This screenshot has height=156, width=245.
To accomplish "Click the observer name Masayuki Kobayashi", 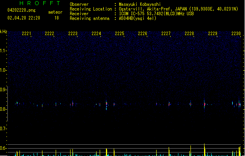I will [x=140, y=4].
